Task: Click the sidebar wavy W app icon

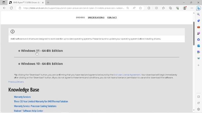Action: coord(199,58)
